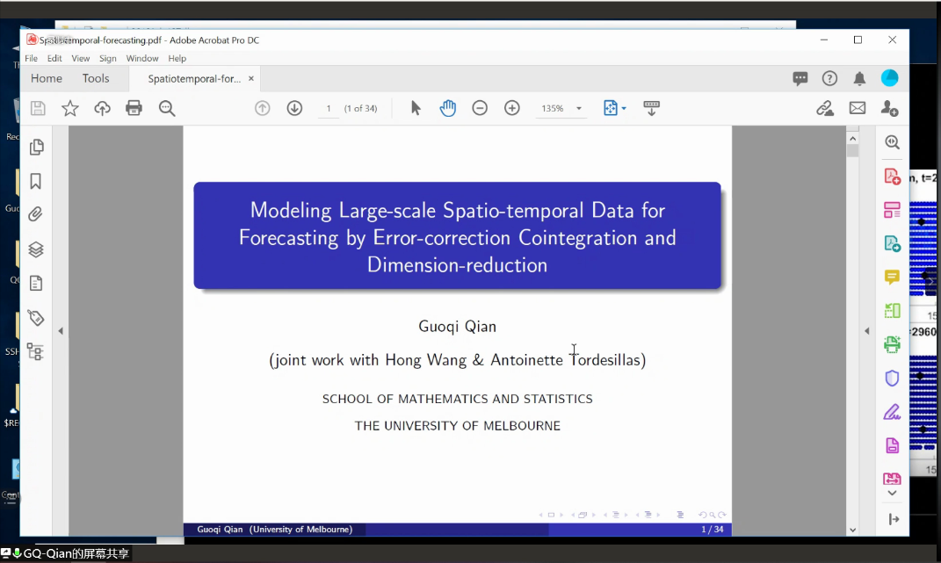Image resolution: width=941 pixels, height=563 pixels.
Task: Print the document using printer icon
Action: (134, 108)
